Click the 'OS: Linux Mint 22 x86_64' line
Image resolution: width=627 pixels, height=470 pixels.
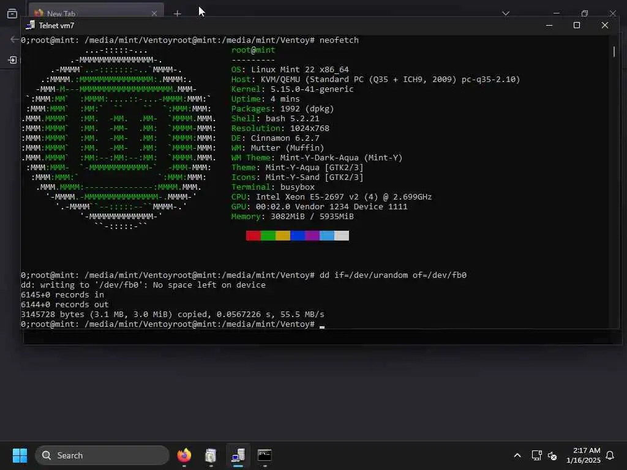pos(290,70)
